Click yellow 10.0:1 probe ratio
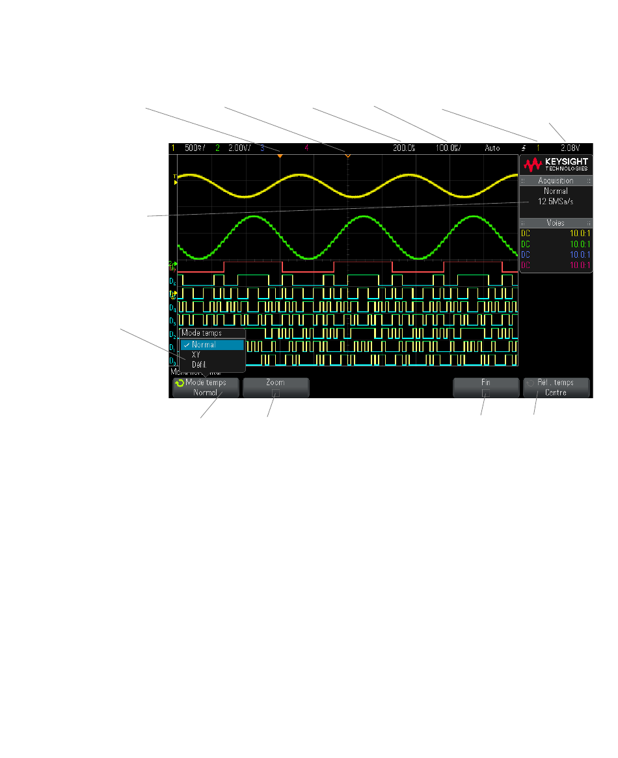Image resolution: width=618 pixels, height=758 pixels. coord(580,234)
